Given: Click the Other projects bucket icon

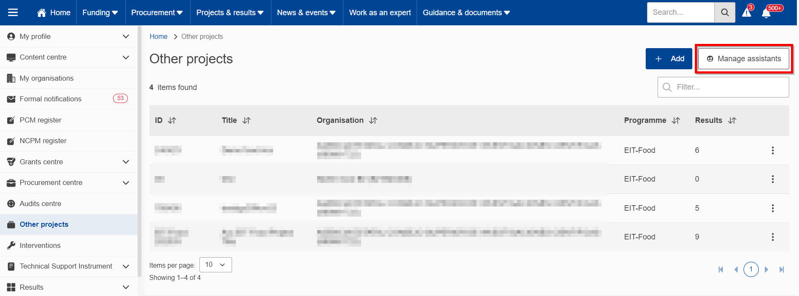Looking at the screenshot, I should coord(11,225).
